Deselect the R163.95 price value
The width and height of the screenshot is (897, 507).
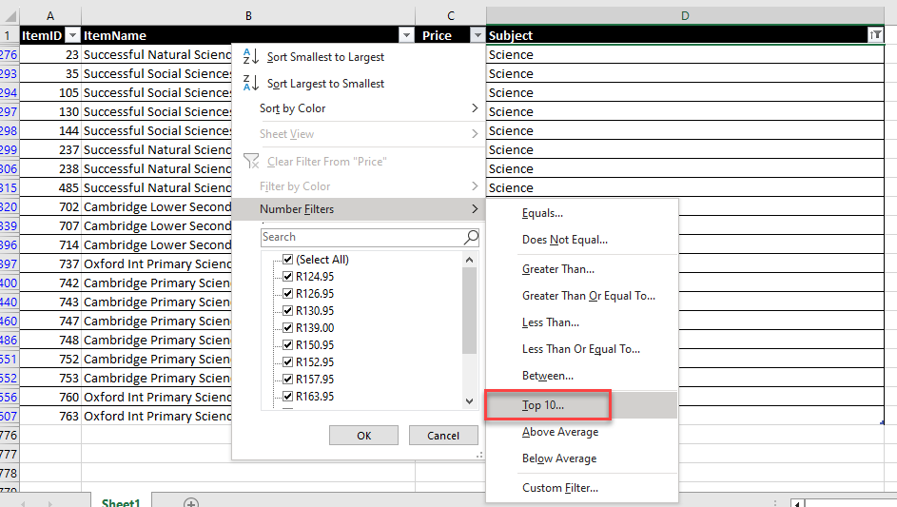[287, 397]
